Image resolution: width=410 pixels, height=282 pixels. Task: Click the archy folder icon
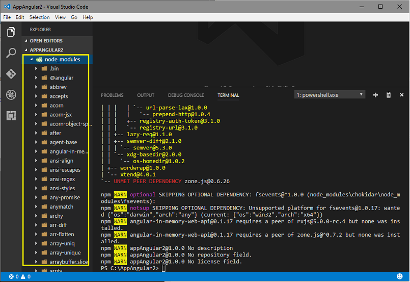(x=44, y=216)
